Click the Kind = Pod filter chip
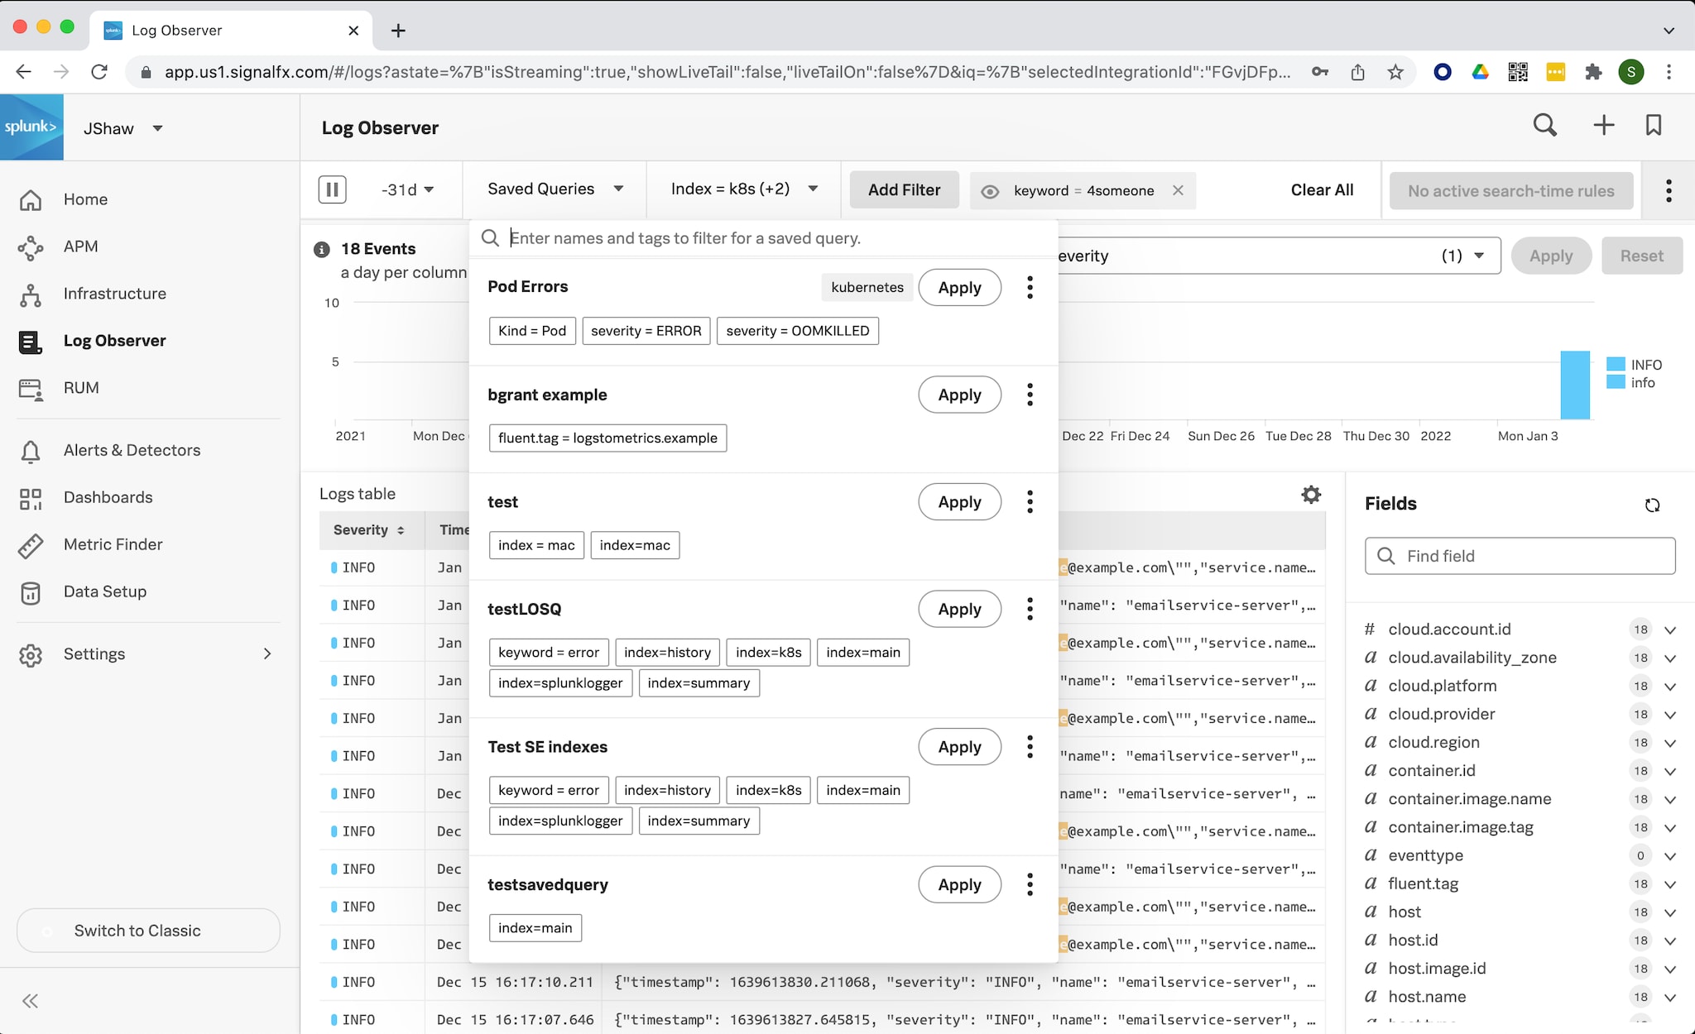 pos(532,331)
